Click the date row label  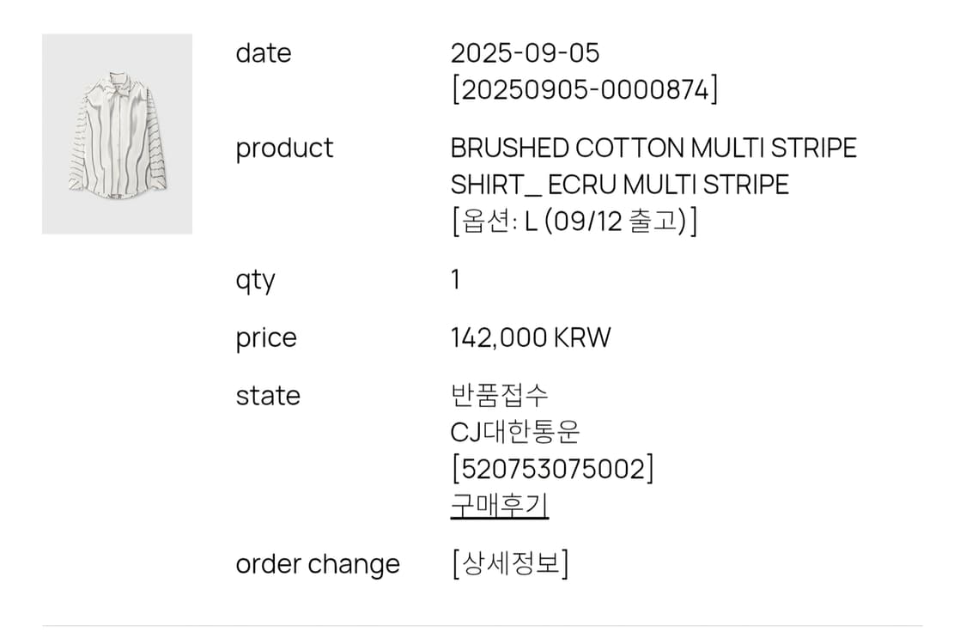point(264,52)
